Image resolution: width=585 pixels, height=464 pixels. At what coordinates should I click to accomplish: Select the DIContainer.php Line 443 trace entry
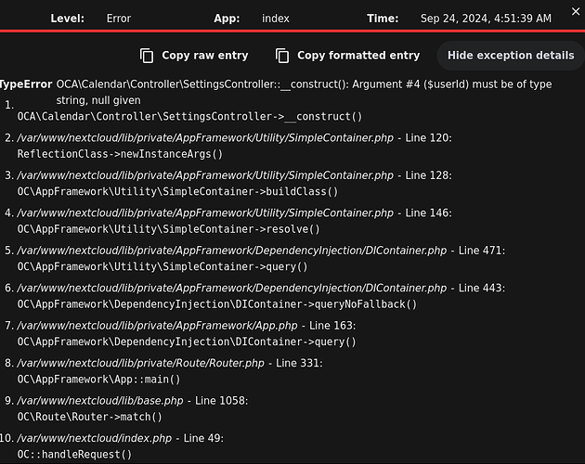pyautogui.click(x=260, y=288)
